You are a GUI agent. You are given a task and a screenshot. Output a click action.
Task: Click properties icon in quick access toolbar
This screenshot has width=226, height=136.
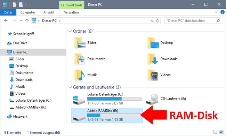pyautogui.click(x=14, y=5)
